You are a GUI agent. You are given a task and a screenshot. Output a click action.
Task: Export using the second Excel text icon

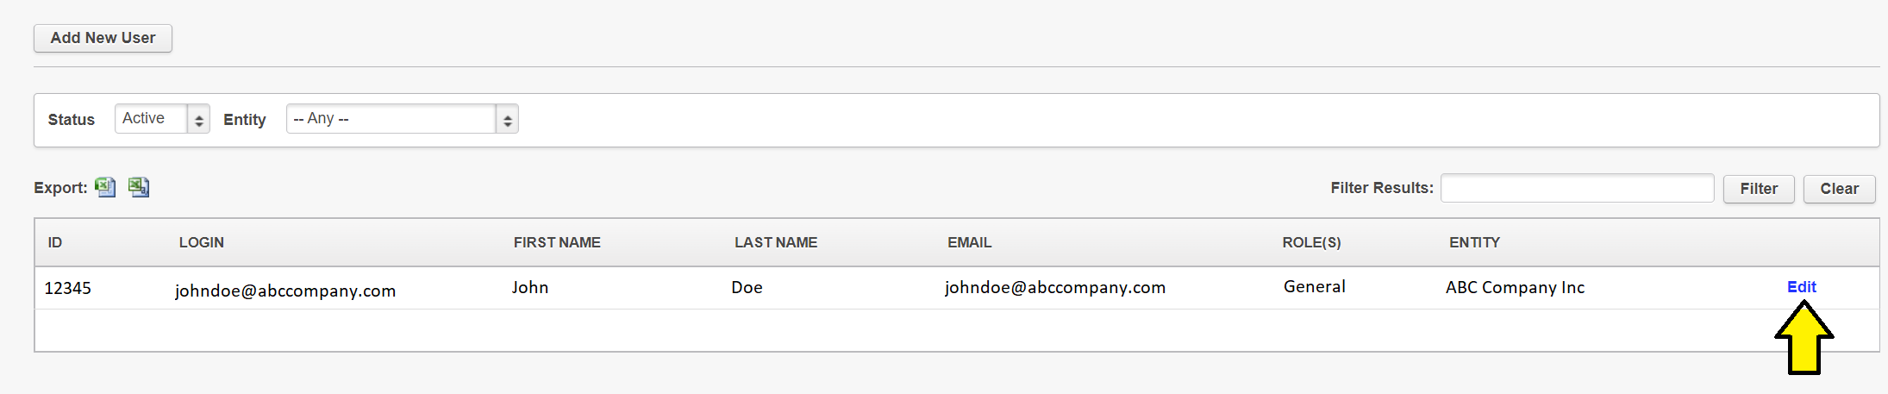139,187
